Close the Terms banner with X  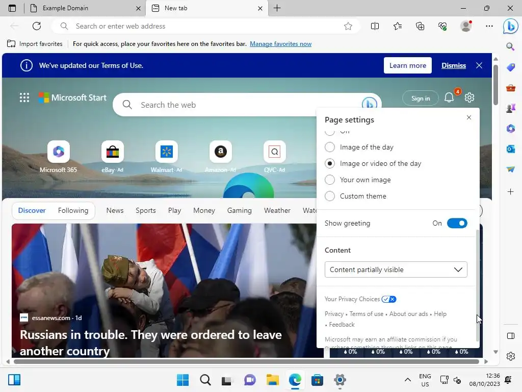point(479,65)
